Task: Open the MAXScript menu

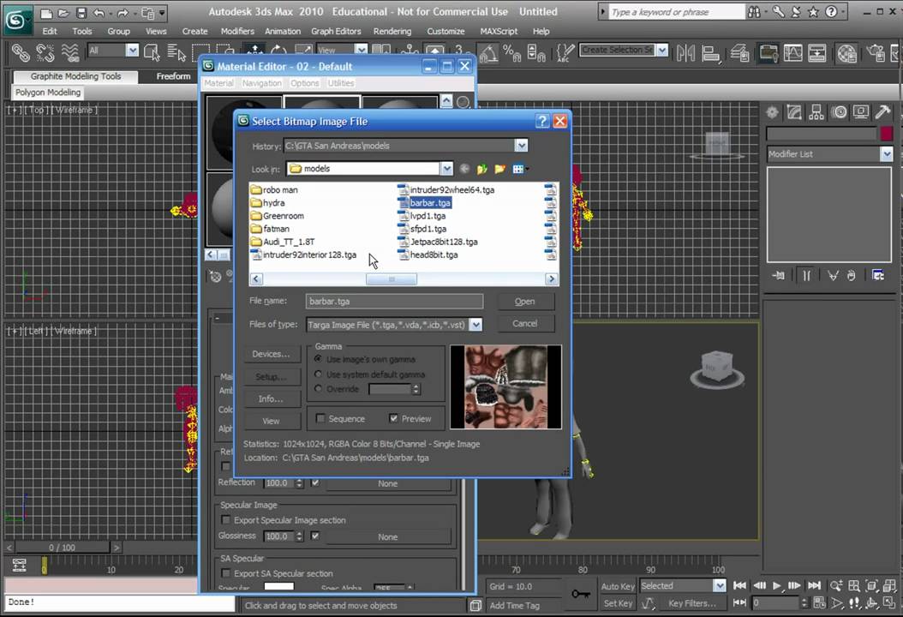Action: 499,31
